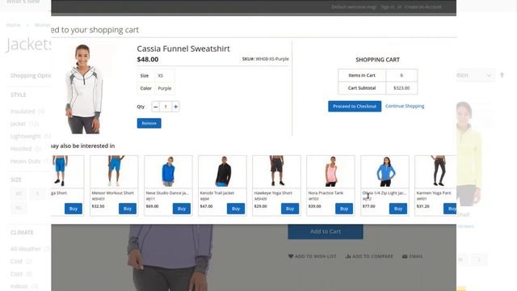Collapse the CLIMATE filter section
517x291 pixels.
pyautogui.click(x=22, y=232)
